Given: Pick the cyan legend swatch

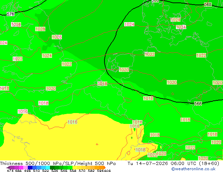Looking at the screenshot, I should point(48,167).
